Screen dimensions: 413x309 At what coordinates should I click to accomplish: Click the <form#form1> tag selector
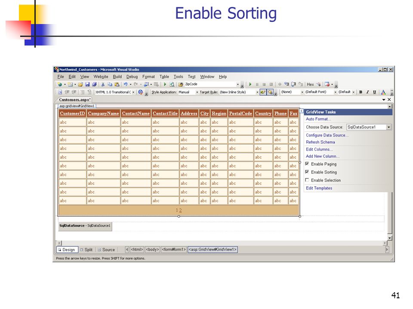174,249
